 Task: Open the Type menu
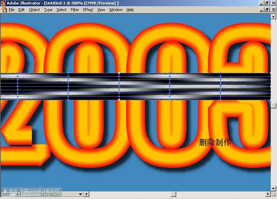[x=48, y=10]
